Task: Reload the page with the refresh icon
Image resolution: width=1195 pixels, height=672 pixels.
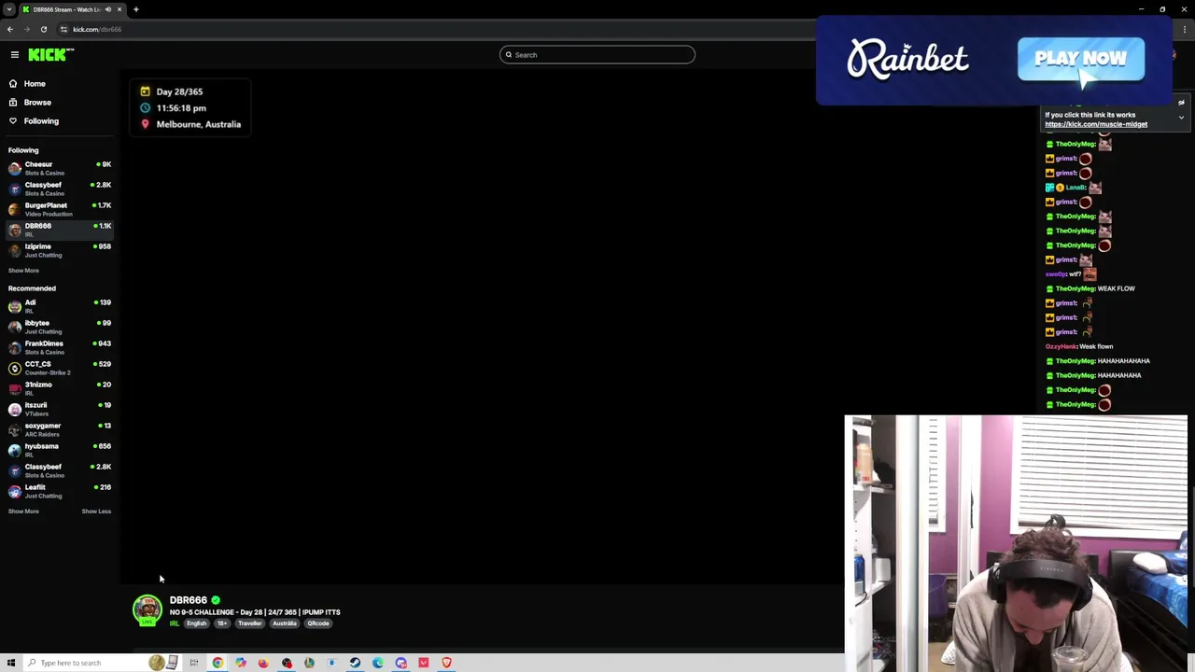Action: (43, 29)
